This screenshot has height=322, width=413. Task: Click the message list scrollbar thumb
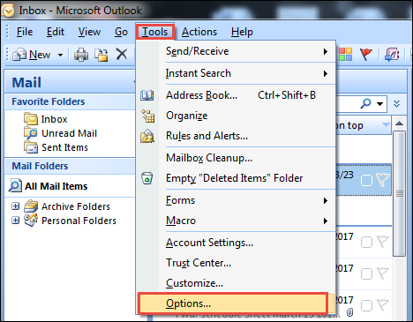tap(399, 193)
